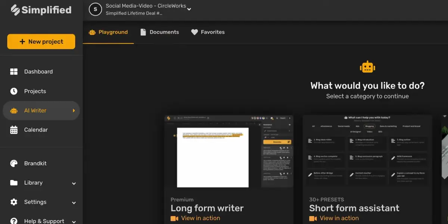This screenshot has width=448, height=224.
Task: Click the "Premium" label
Action: tap(182, 199)
